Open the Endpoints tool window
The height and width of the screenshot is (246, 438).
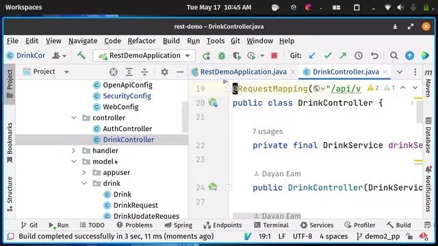coord(222,225)
